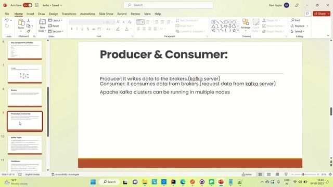Image resolution: width=333 pixels, height=187 pixels.
Task: Switch to the Design tab
Action: click(54, 14)
